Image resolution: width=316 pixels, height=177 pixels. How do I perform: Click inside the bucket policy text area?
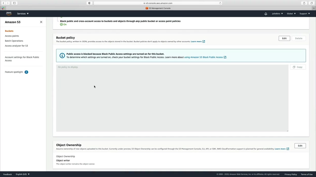(172, 98)
